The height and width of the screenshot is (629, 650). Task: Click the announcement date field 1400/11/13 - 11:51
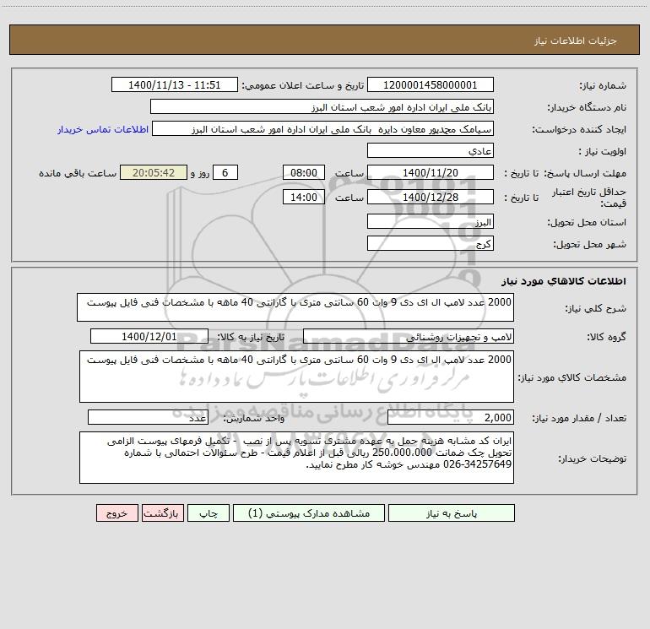(175, 85)
